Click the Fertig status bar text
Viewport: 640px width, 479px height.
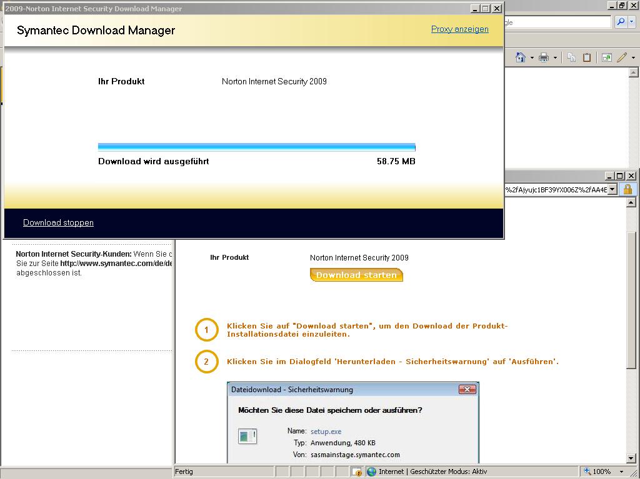184,472
